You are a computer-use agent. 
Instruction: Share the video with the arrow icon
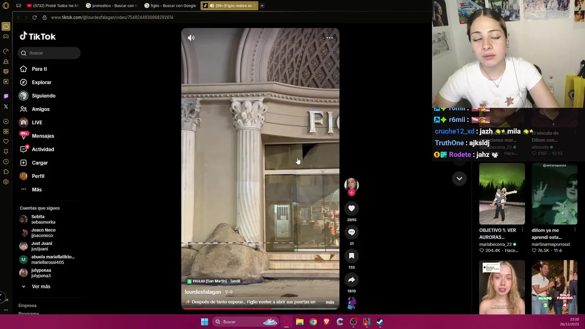coord(351,280)
